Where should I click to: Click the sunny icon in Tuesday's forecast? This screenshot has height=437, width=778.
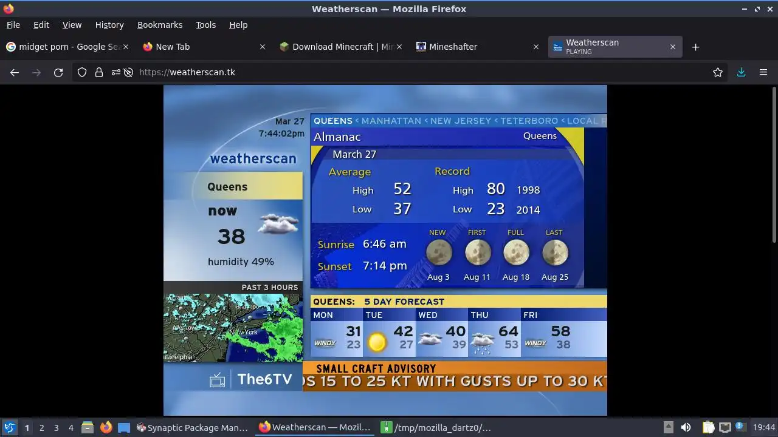pyautogui.click(x=377, y=342)
